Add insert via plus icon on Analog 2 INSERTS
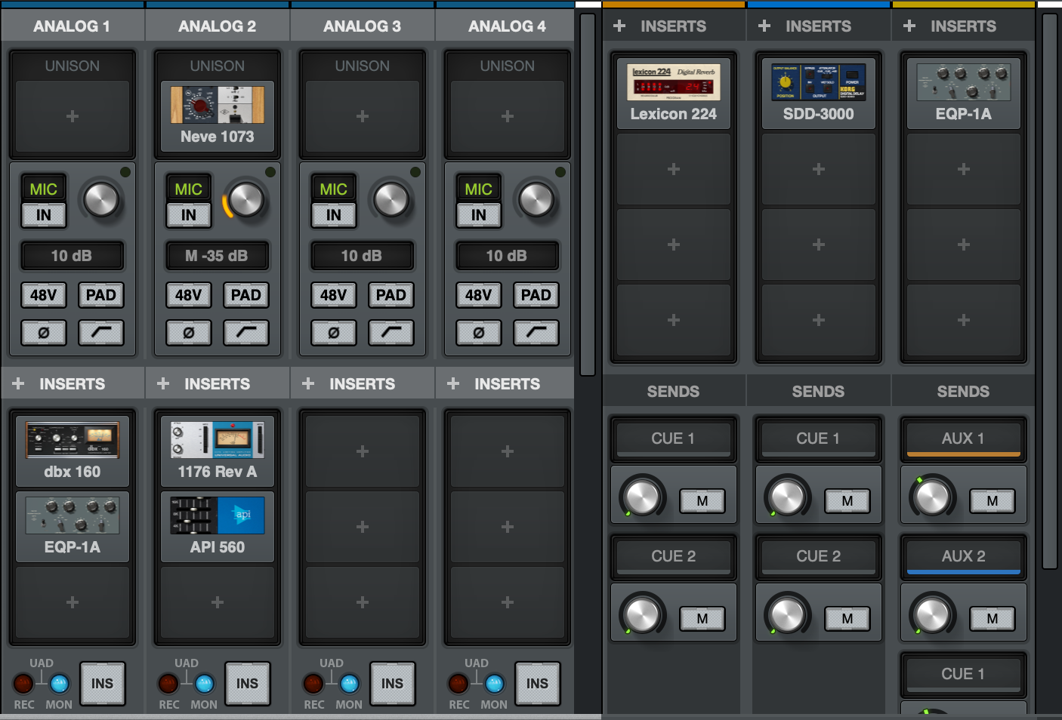 point(163,383)
